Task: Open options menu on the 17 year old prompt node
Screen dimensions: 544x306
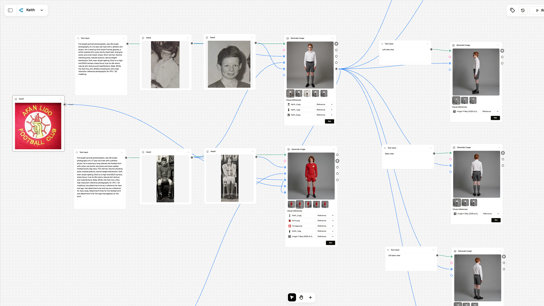Action: 122,152
